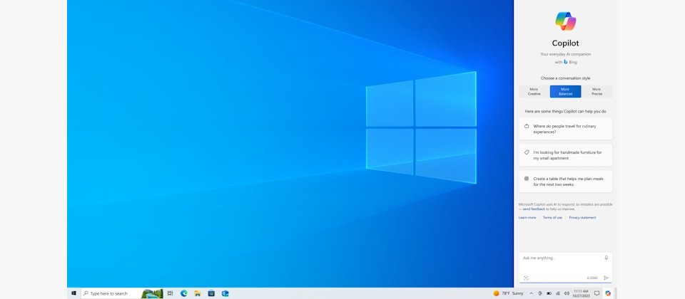Choose the handmade furniture suggestion card

565,155
